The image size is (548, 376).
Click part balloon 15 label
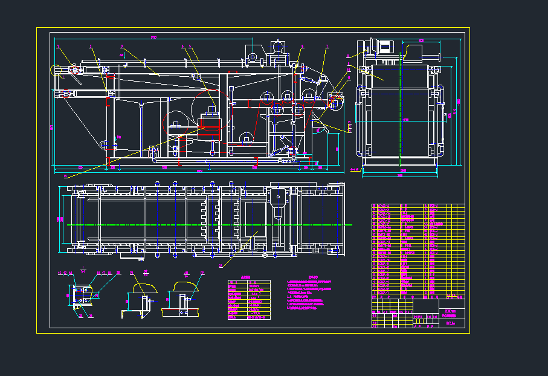pos(66,176)
